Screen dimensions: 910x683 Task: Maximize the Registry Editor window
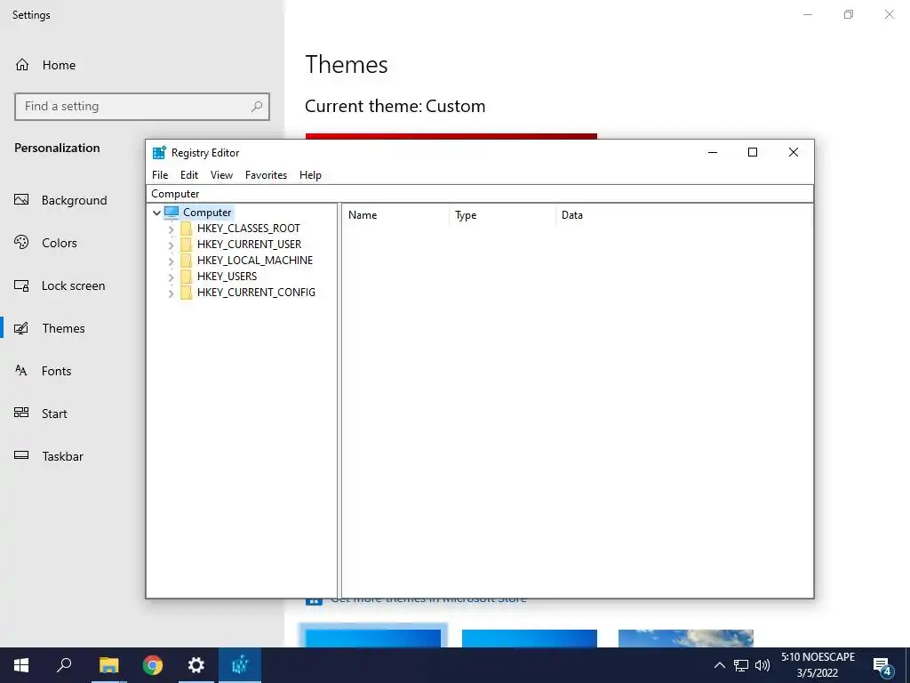pos(753,152)
